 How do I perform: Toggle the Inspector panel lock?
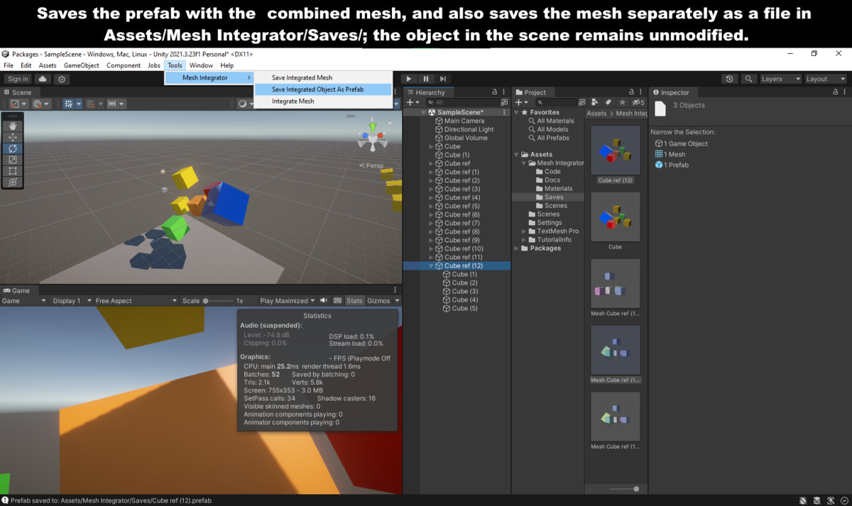(835, 92)
